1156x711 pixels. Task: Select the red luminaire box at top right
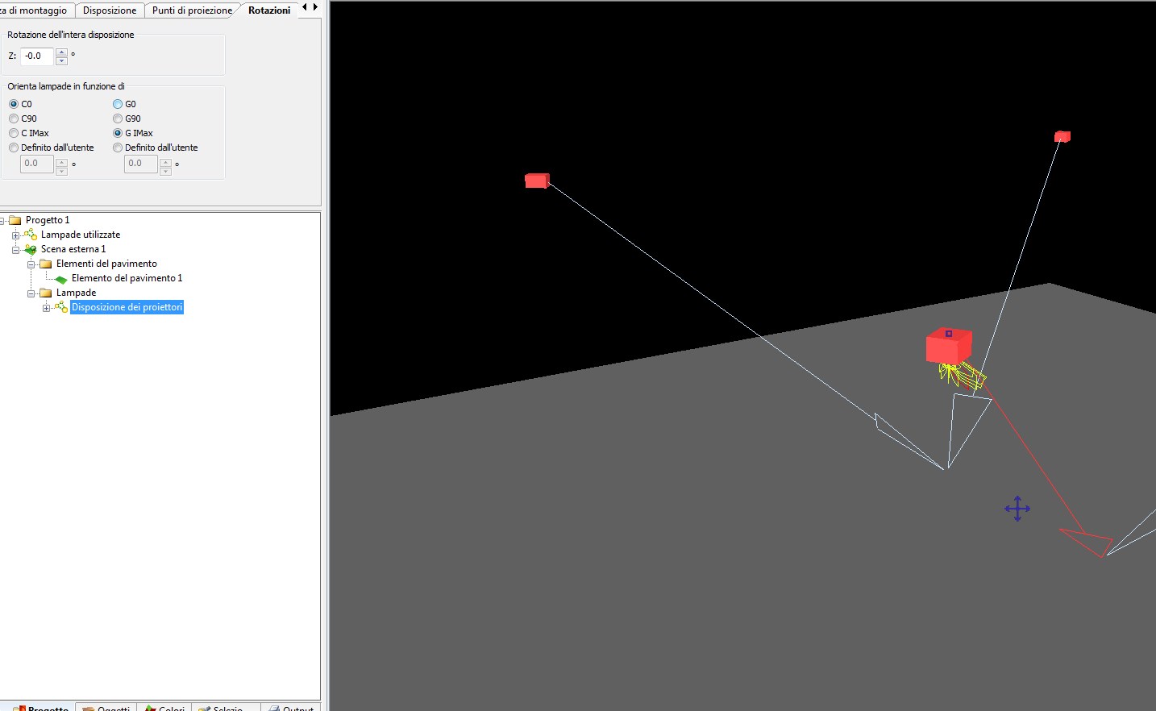point(1062,137)
